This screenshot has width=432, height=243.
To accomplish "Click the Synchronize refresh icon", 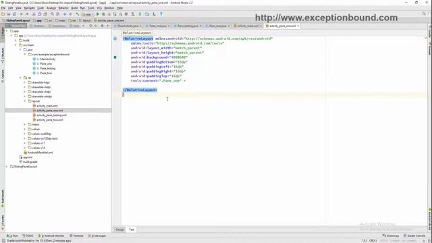I will click(x=14, y=14).
